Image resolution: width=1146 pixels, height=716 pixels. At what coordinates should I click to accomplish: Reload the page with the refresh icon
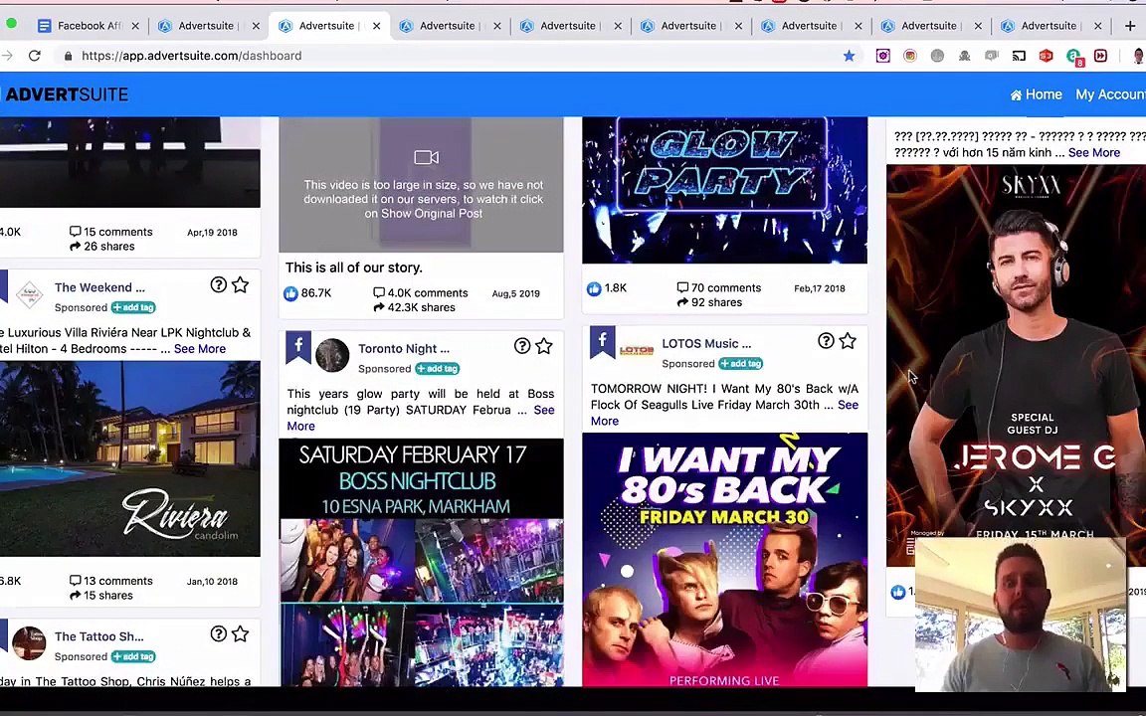coord(35,56)
